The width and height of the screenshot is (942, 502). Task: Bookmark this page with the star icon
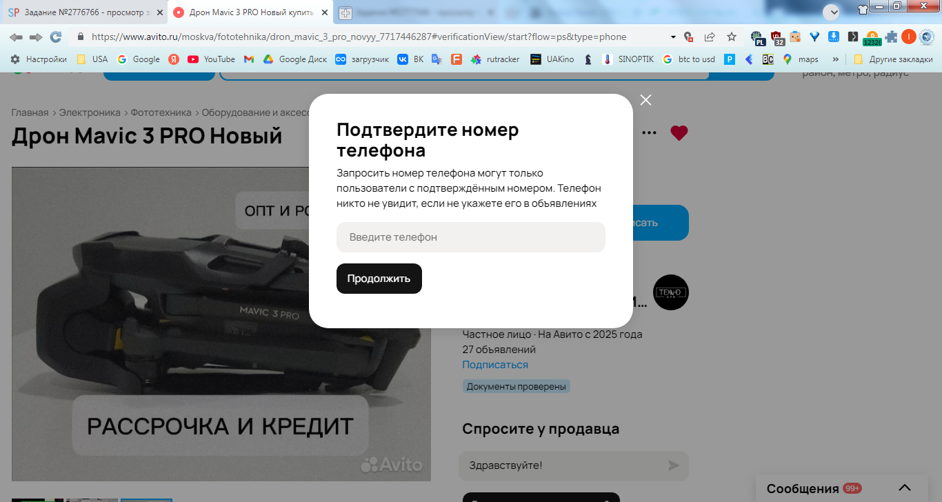pos(732,37)
